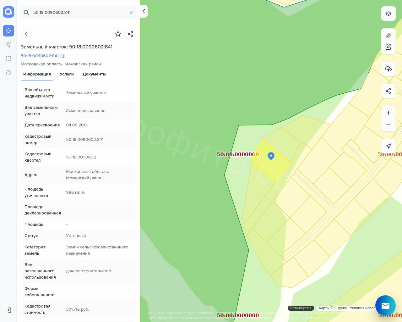Click the search field with cadastral number
This screenshot has height=322, width=402.
click(79, 13)
